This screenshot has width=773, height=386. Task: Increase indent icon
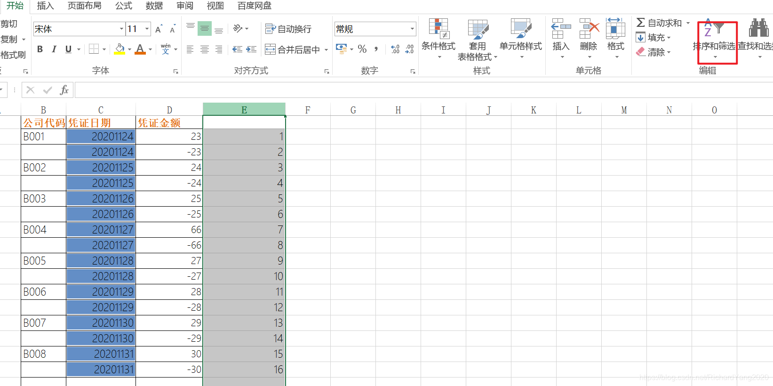[x=252, y=49]
